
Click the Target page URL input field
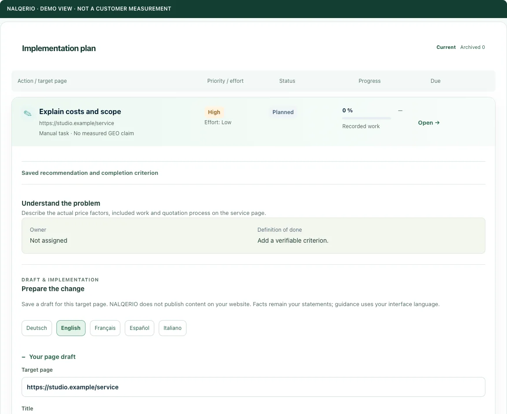[253, 387]
